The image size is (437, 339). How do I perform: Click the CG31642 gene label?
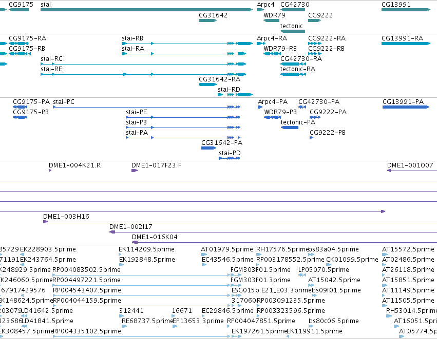(213, 15)
